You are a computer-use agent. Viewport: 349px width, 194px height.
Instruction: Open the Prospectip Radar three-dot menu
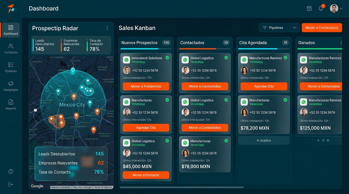click(x=107, y=28)
